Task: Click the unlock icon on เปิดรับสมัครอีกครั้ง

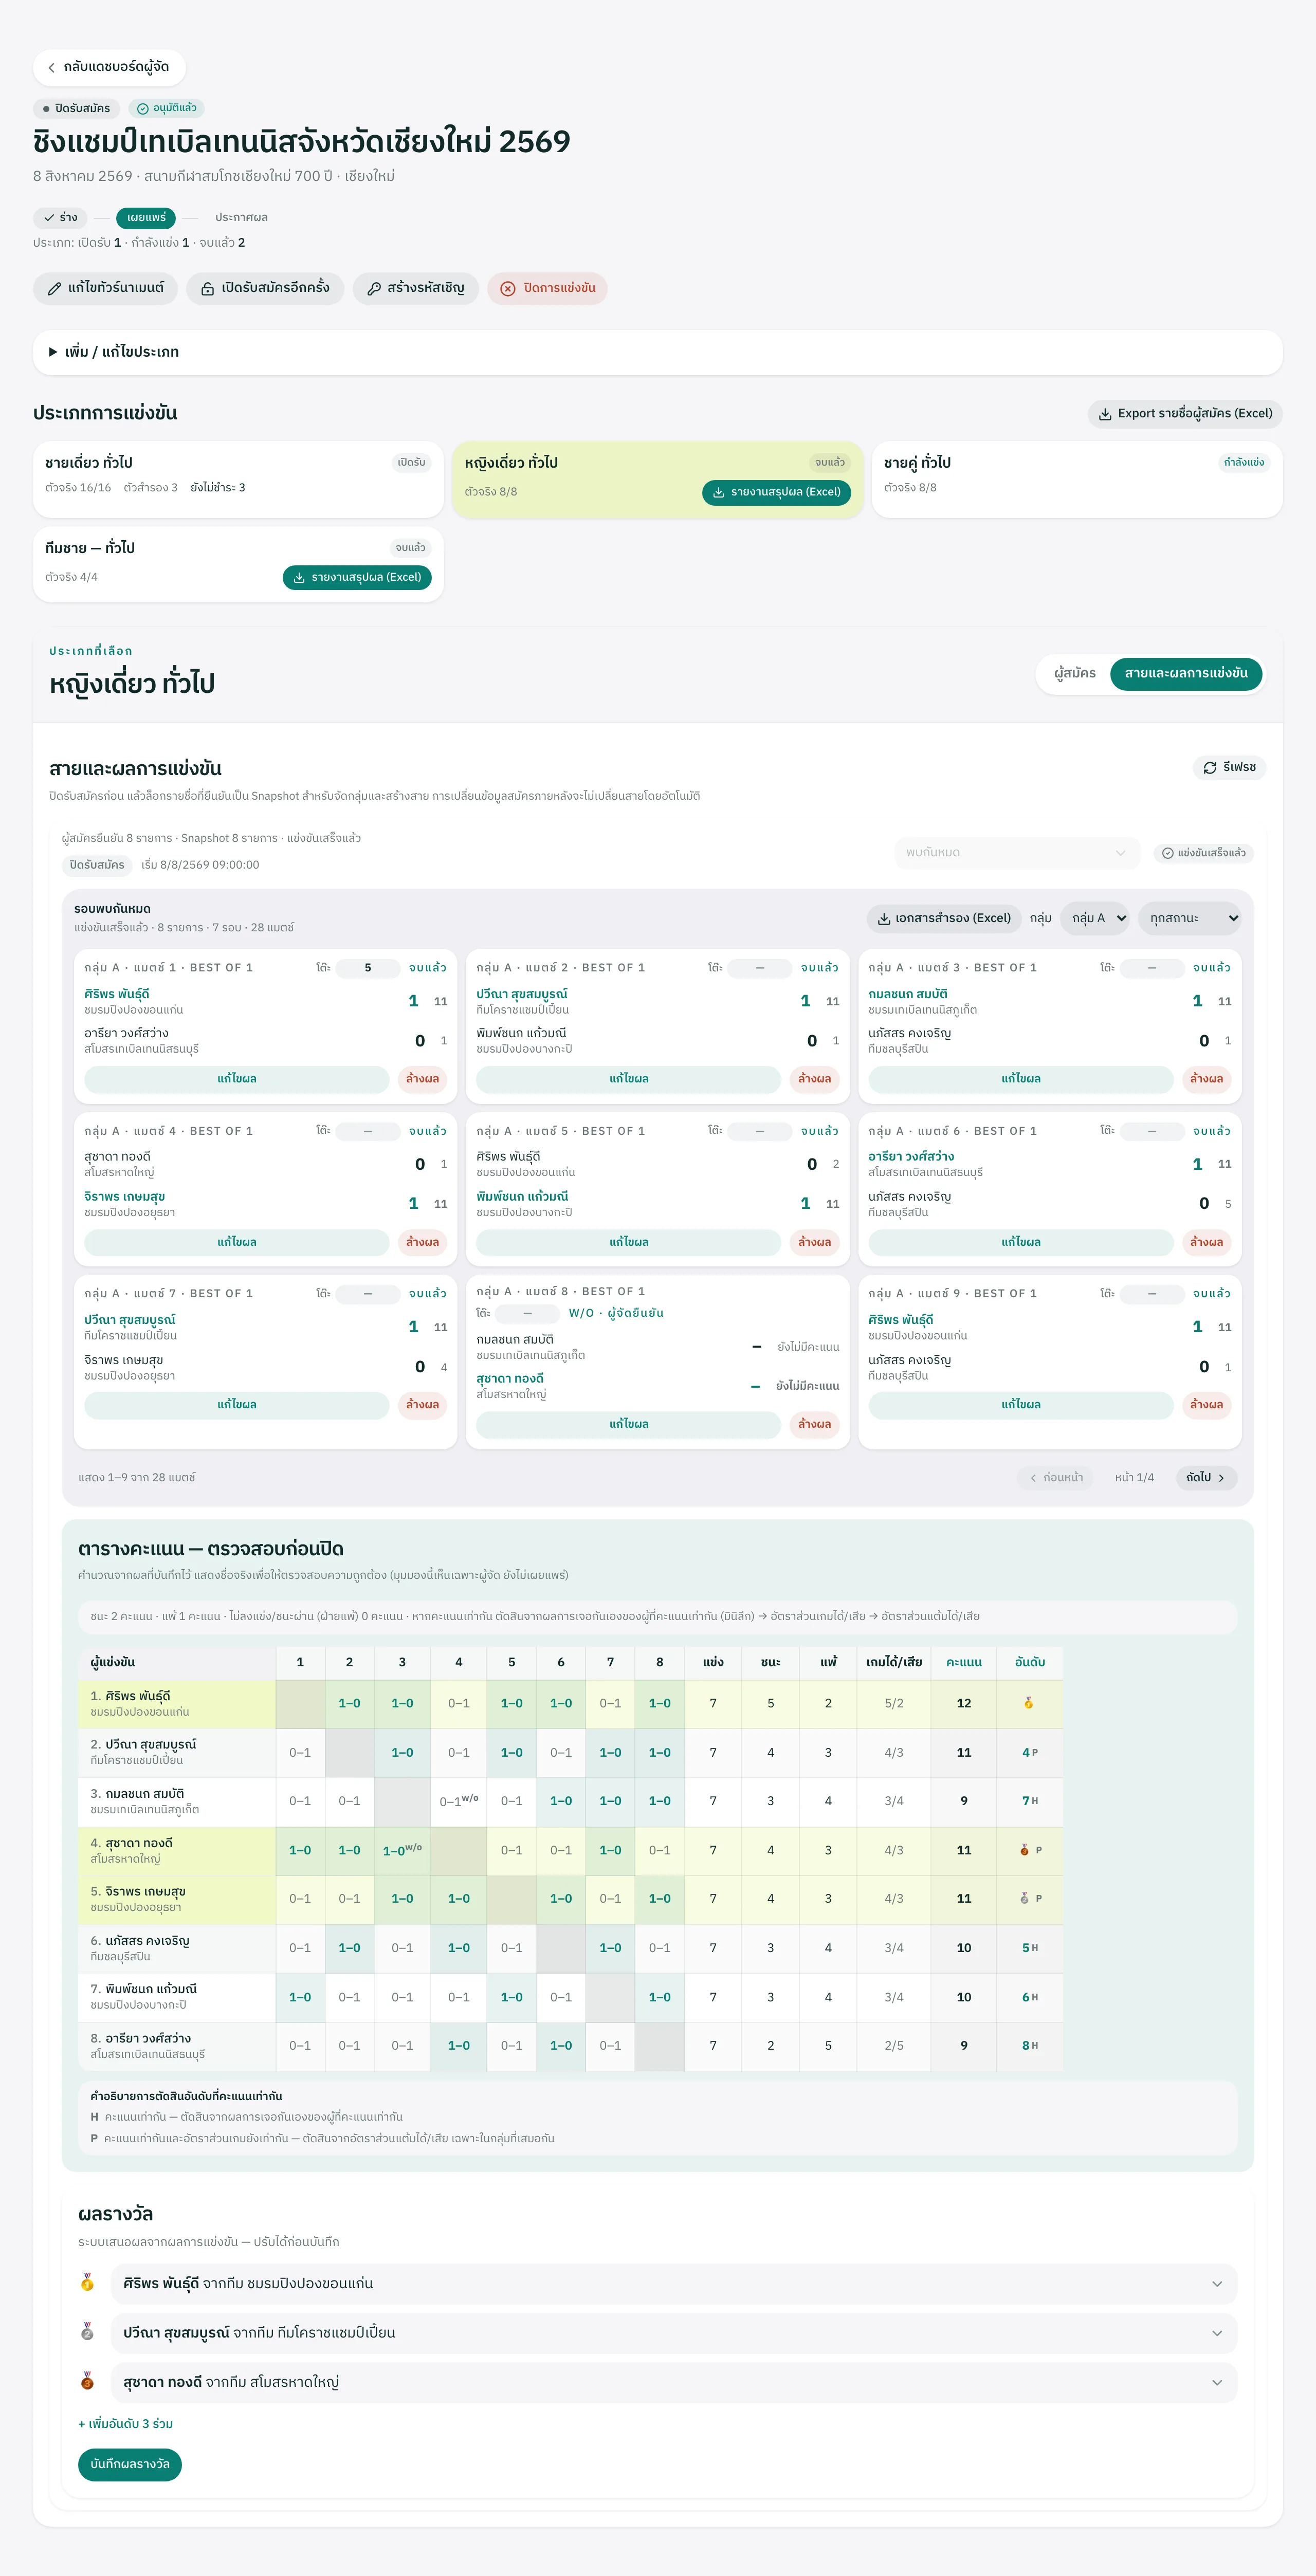Action: (208, 289)
